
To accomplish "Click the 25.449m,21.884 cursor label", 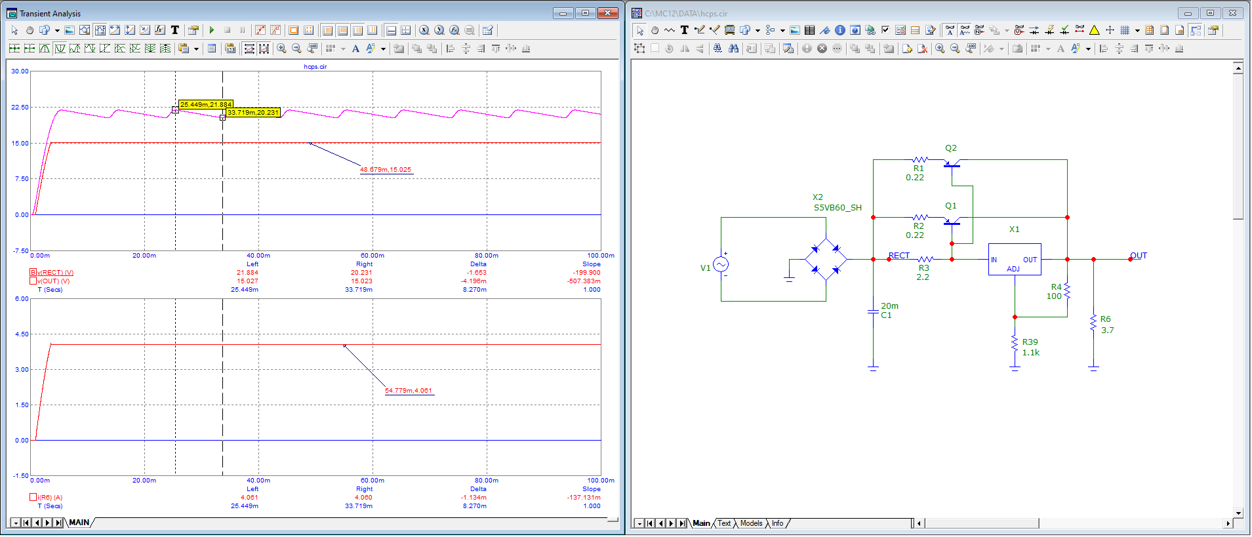I will 205,104.
